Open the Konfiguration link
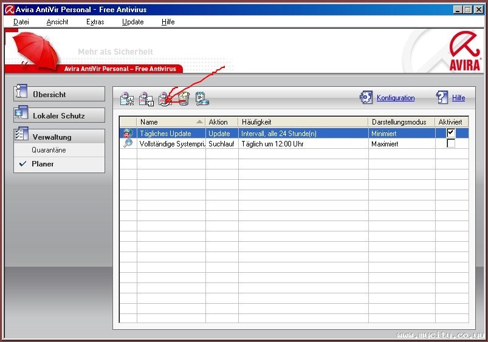Viewport: 488px width, 342px height. [396, 98]
